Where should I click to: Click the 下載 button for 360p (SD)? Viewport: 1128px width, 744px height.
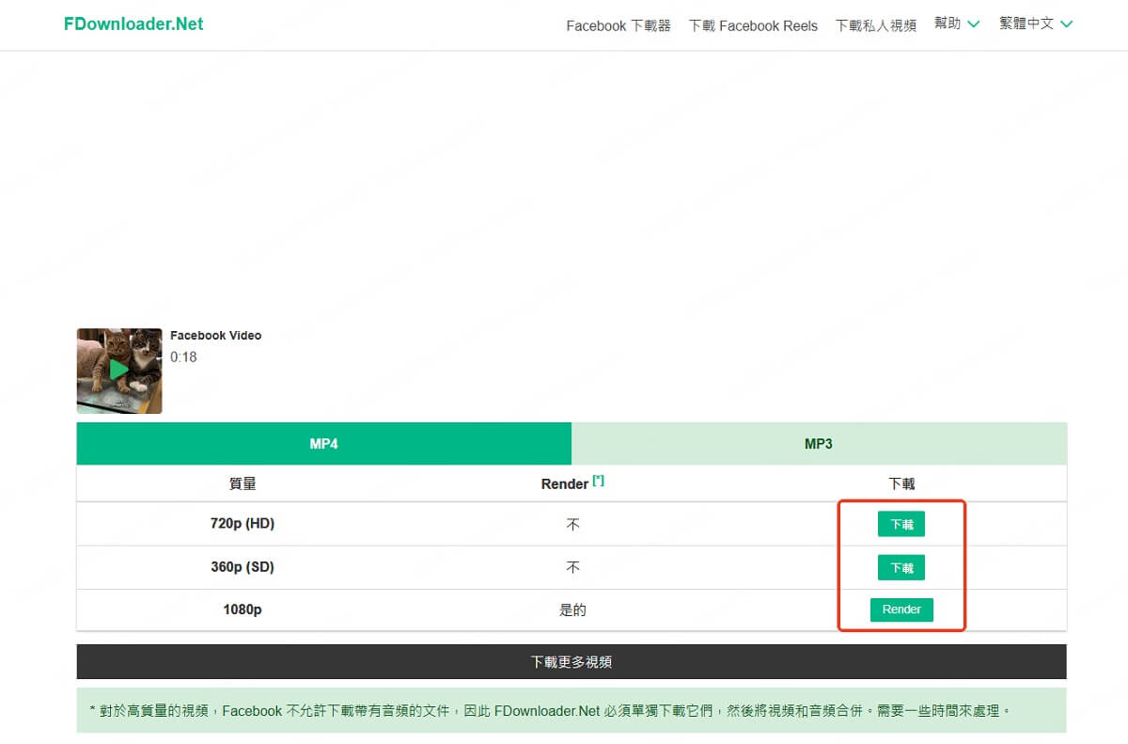[901, 567]
